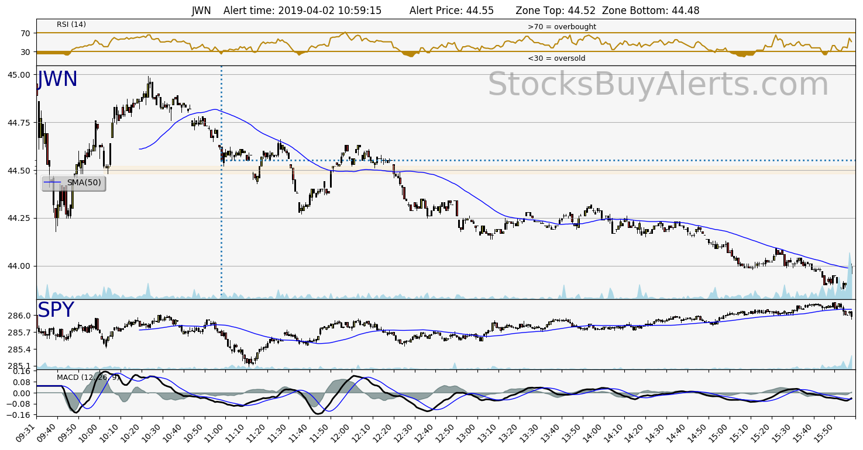
Task: Click the 44.75 price axis label
Action: coord(19,123)
